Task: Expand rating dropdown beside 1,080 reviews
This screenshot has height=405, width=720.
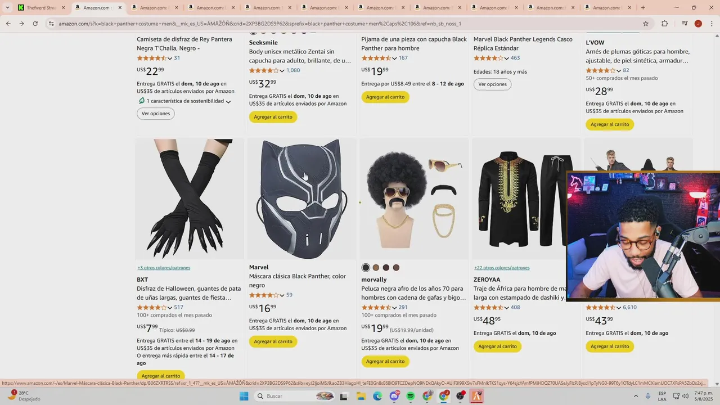Action: (282, 71)
